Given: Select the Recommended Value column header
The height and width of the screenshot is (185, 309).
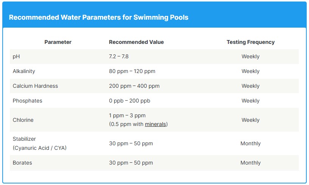Looking at the screenshot, I should [136, 42].
